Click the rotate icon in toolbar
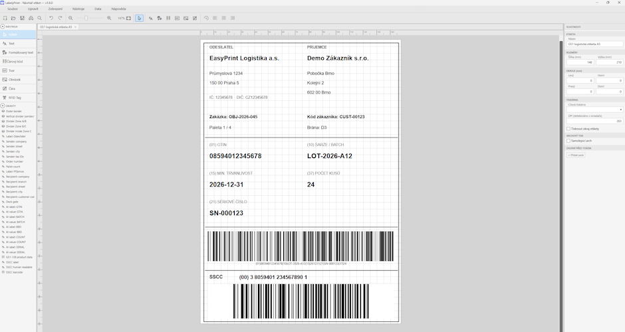Screen dimensions: 625x332 206,18
